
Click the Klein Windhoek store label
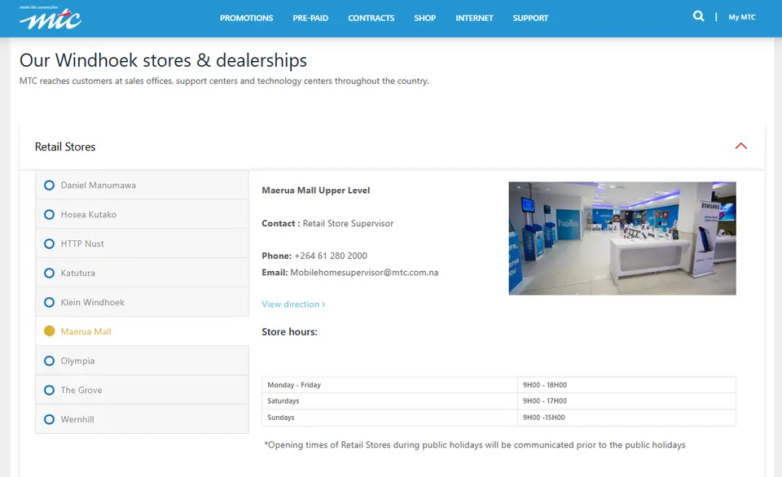coord(92,303)
